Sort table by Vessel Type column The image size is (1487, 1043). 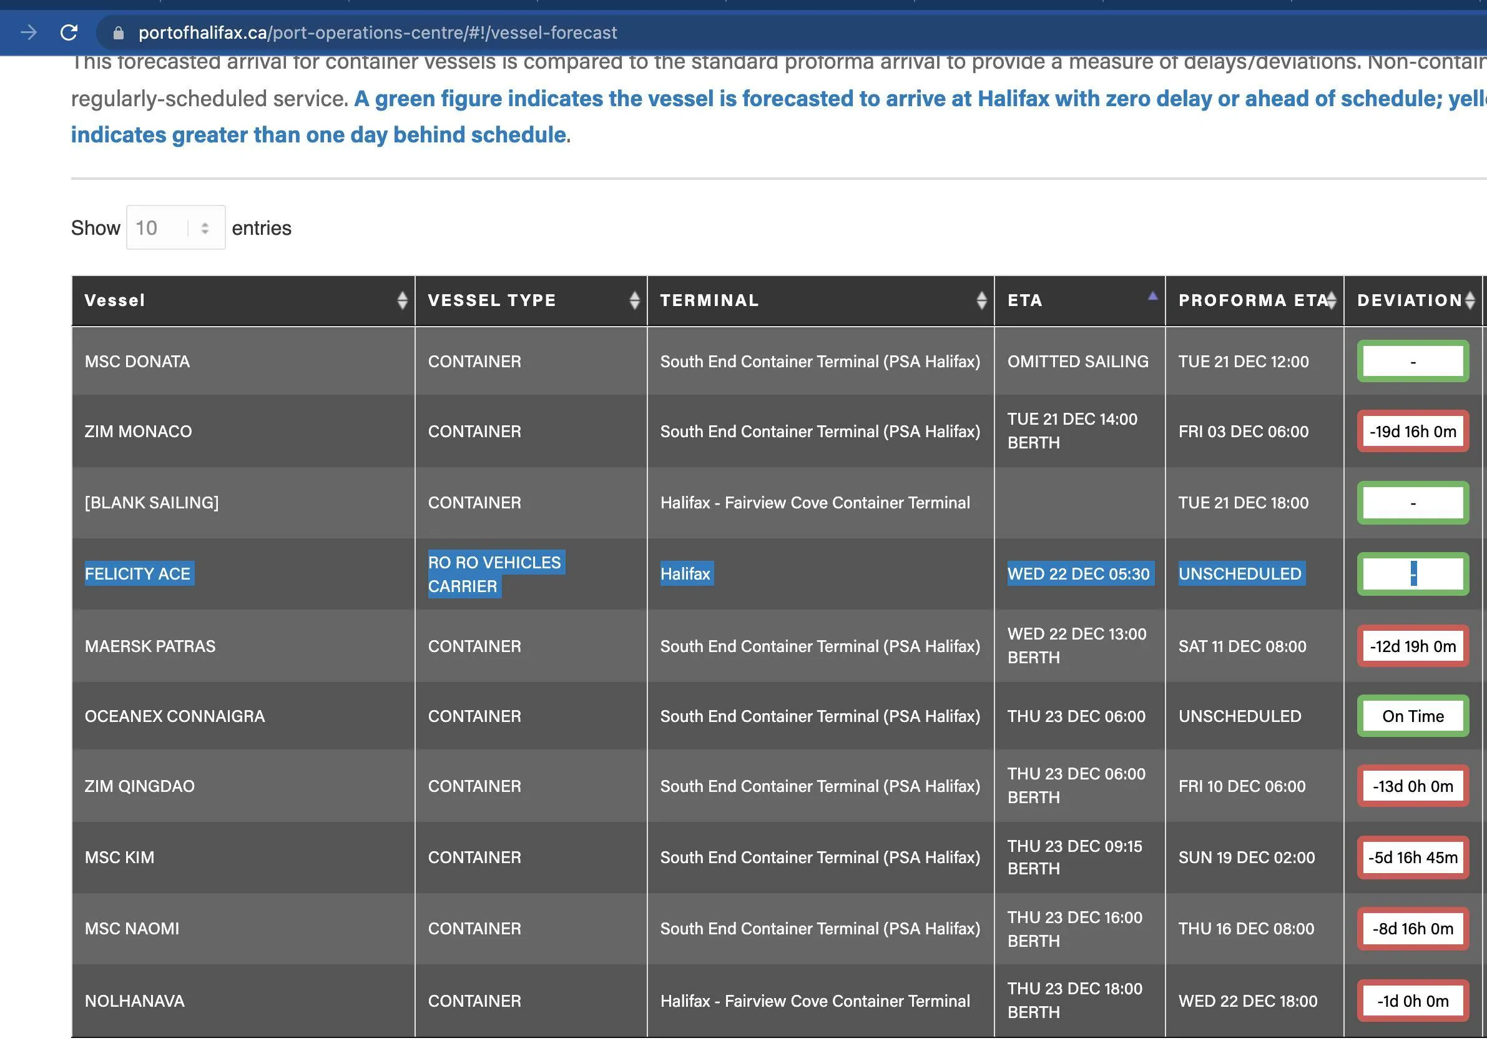531,300
